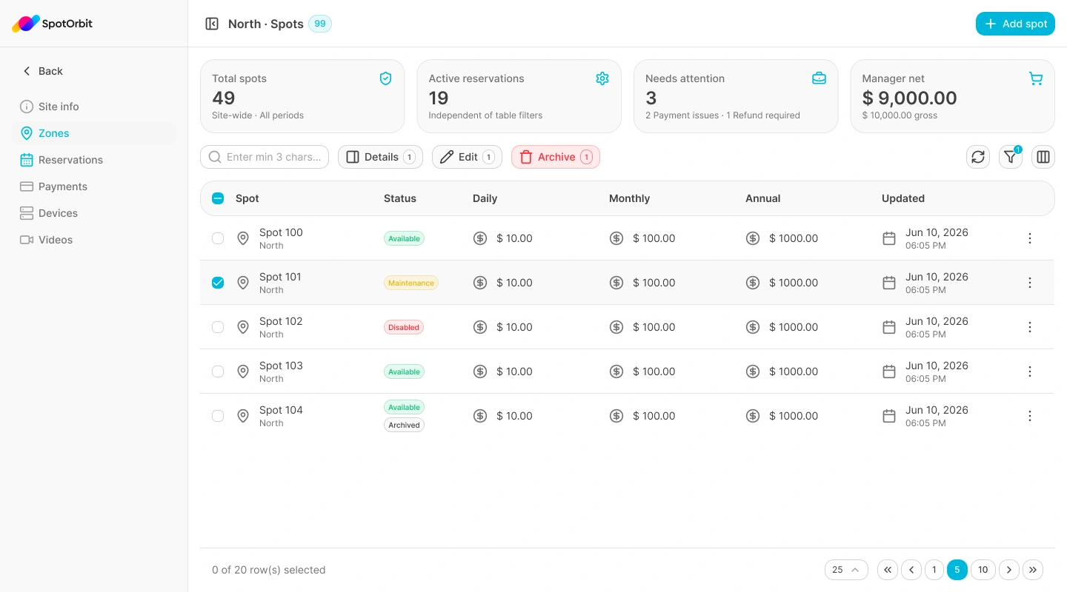Screen dimensions: 1067x592
Task: Click the Edit button
Action: (x=467, y=157)
